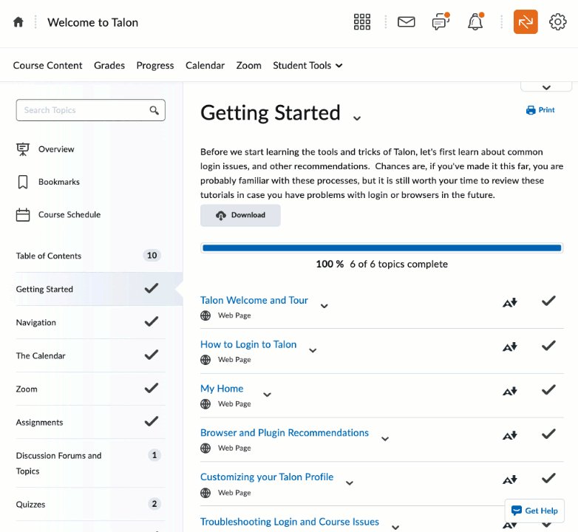Open dropdown next to Troubleshooting Login and Course Issues
Image resolution: width=578 pixels, height=532 pixels.
tap(395, 528)
